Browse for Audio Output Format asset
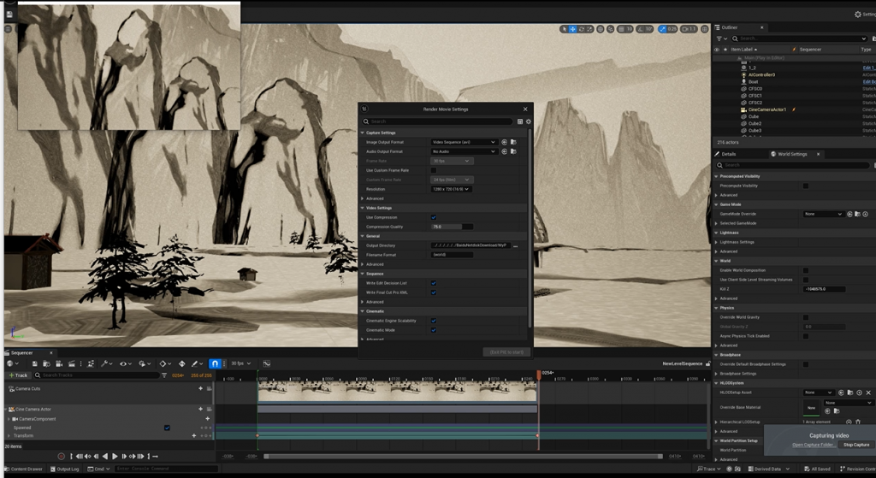The image size is (876, 478). (x=513, y=151)
